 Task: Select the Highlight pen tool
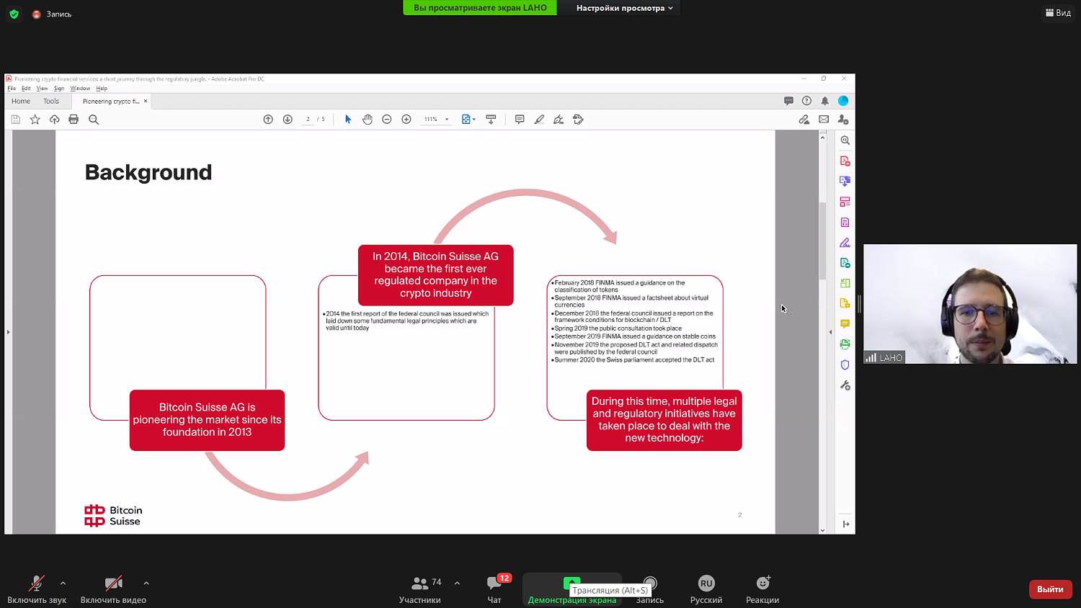point(539,120)
